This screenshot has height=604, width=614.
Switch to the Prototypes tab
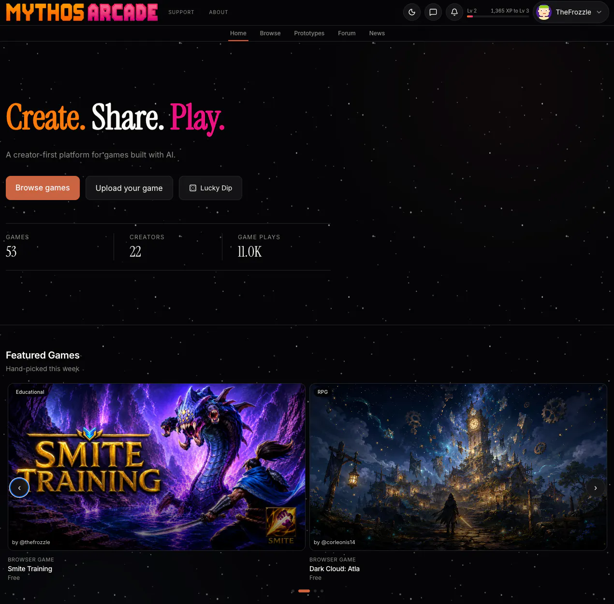(x=309, y=33)
